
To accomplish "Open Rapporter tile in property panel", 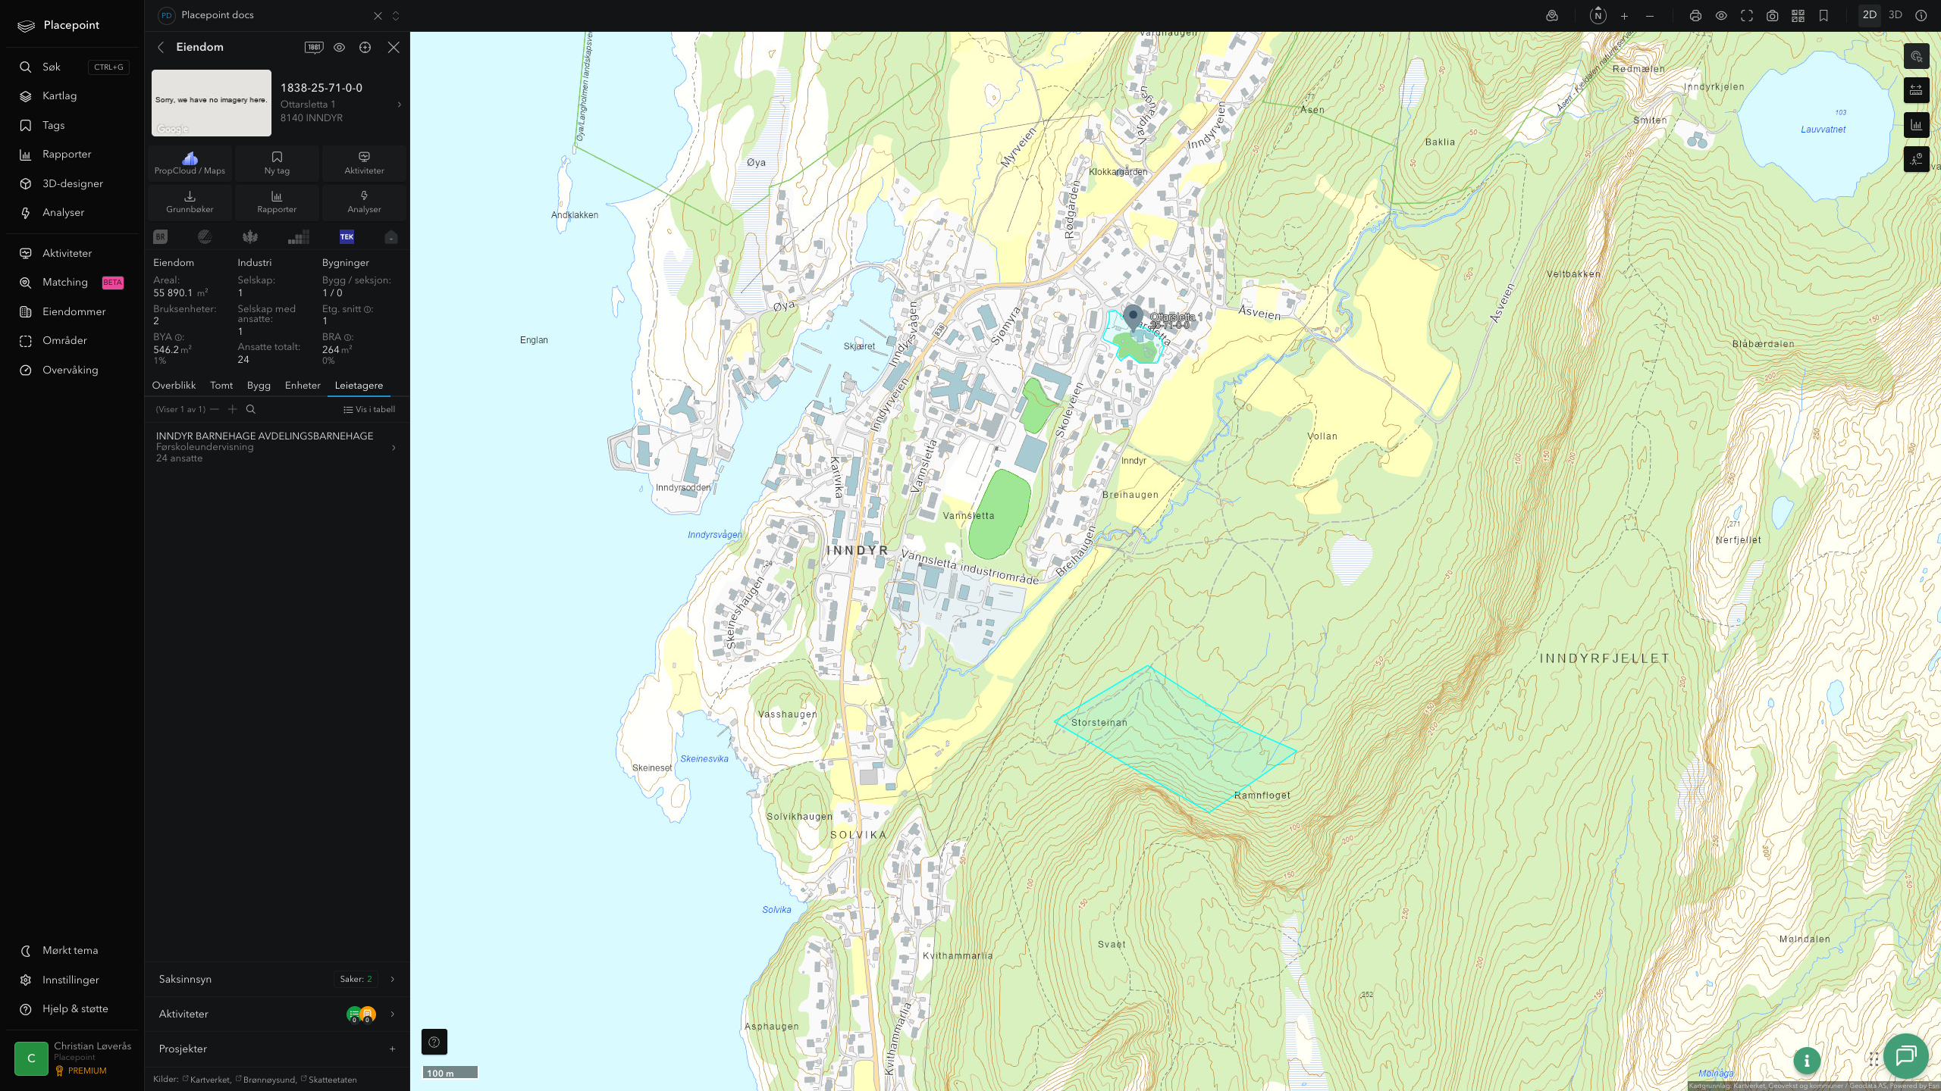I will point(277,202).
